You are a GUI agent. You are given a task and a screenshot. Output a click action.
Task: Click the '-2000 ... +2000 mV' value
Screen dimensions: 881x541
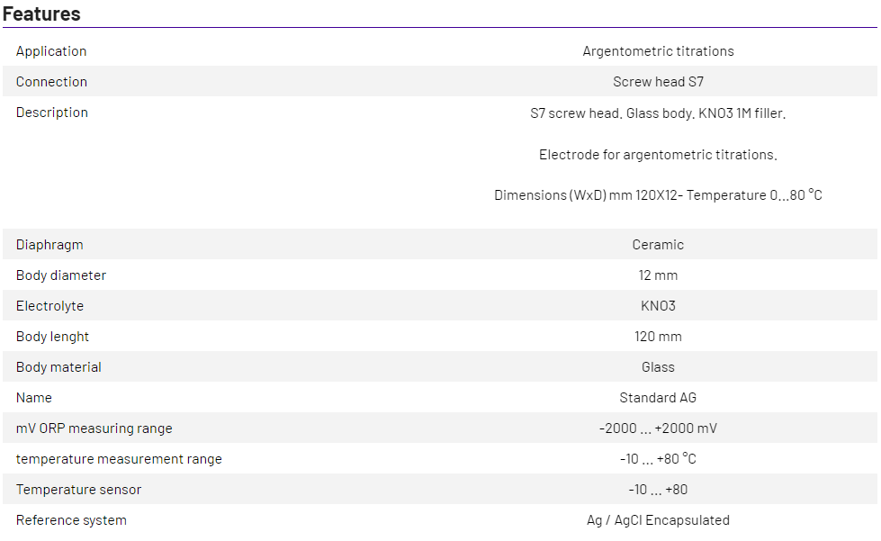[x=658, y=428]
